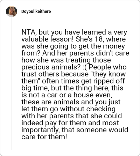
Task: Click the line "is not a car or a house even,"
Action: 67,95
